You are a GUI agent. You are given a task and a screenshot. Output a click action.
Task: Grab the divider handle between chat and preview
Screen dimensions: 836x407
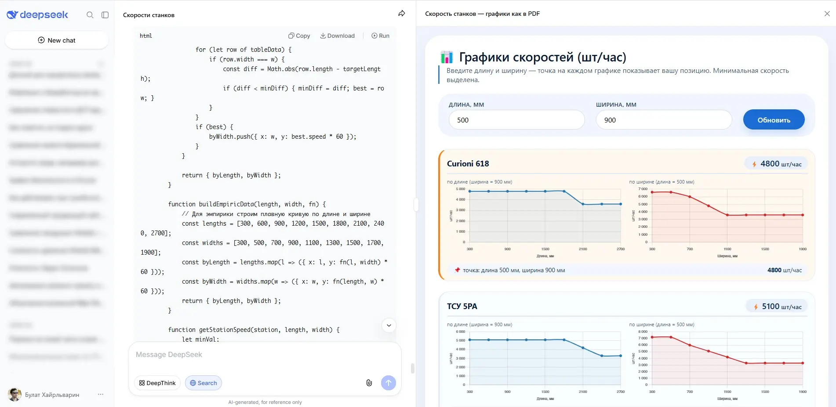point(416,204)
